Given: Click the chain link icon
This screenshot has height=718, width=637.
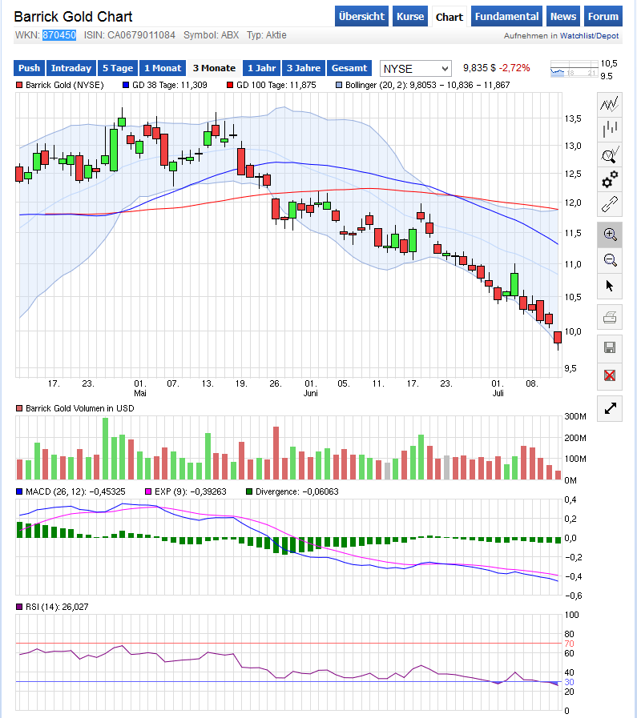Looking at the screenshot, I should (x=610, y=204).
